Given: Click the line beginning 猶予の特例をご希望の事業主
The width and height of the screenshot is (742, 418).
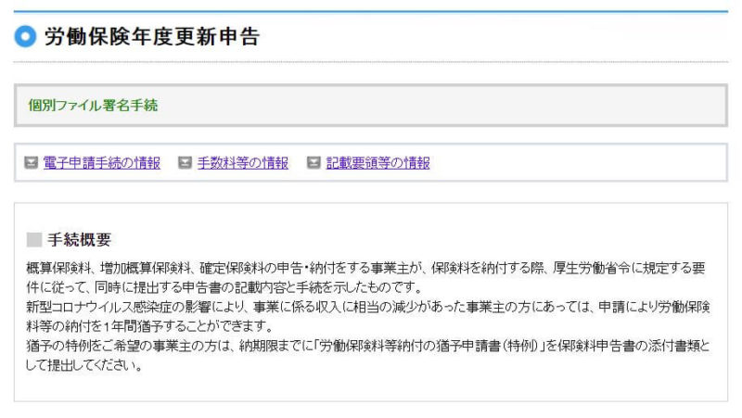Looking at the screenshot, I should click(x=368, y=346).
